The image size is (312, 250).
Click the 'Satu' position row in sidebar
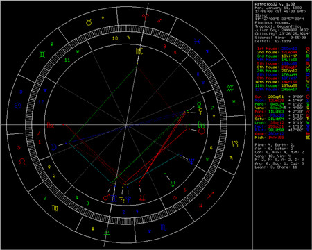[279, 119]
